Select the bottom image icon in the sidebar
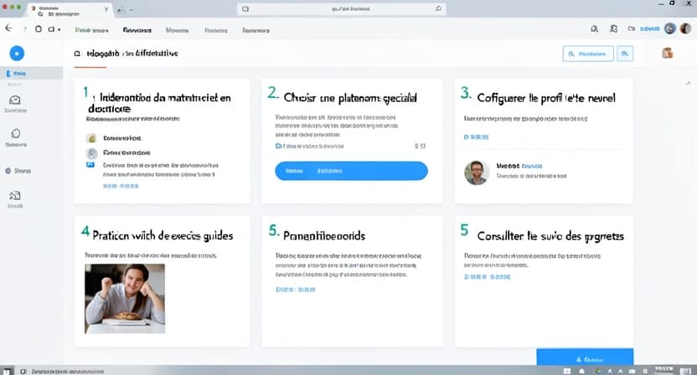 click(x=15, y=195)
